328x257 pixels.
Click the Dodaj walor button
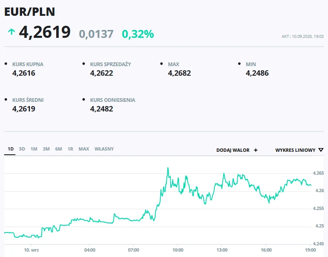tap(237, 150)
